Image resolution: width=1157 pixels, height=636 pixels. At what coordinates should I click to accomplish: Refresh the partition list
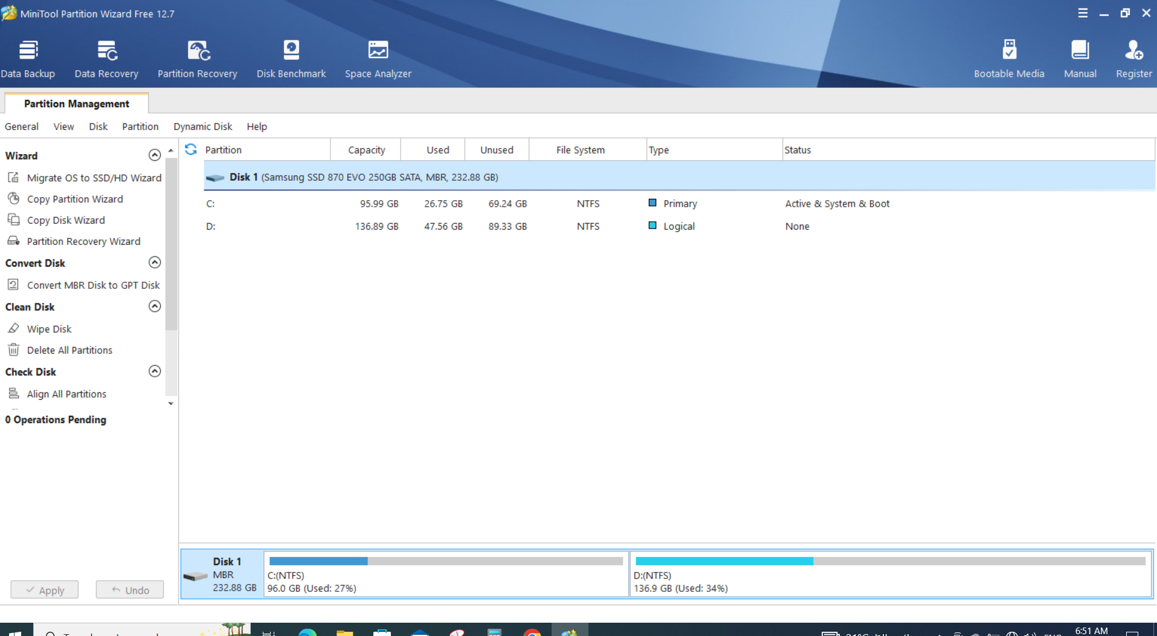coord(191,149)
